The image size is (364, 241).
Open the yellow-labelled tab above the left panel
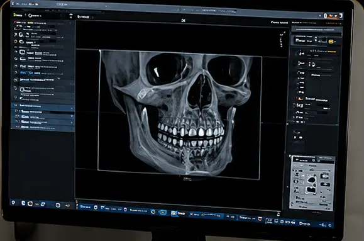click(x=18, y=15)
